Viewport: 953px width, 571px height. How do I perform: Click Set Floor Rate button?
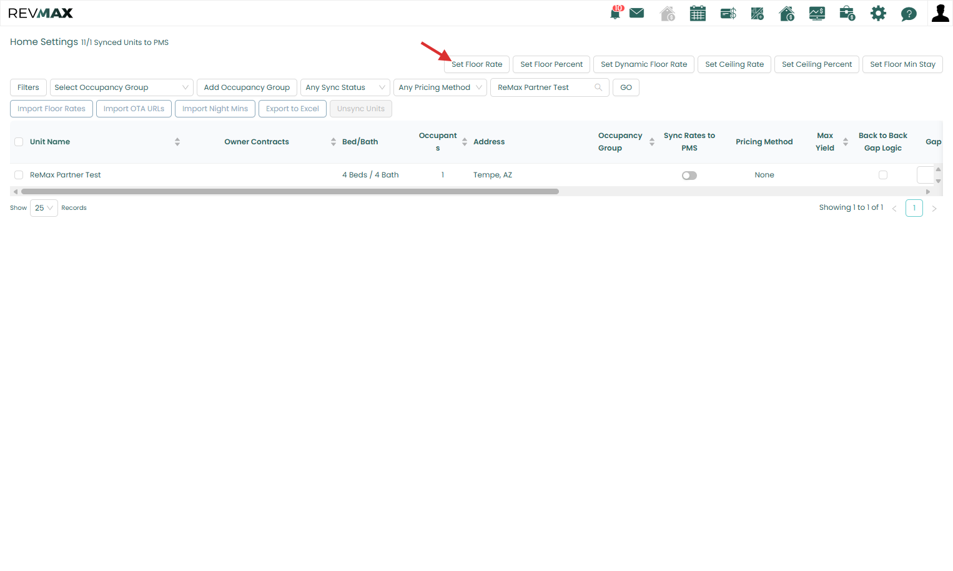click(x=477, y=64)
